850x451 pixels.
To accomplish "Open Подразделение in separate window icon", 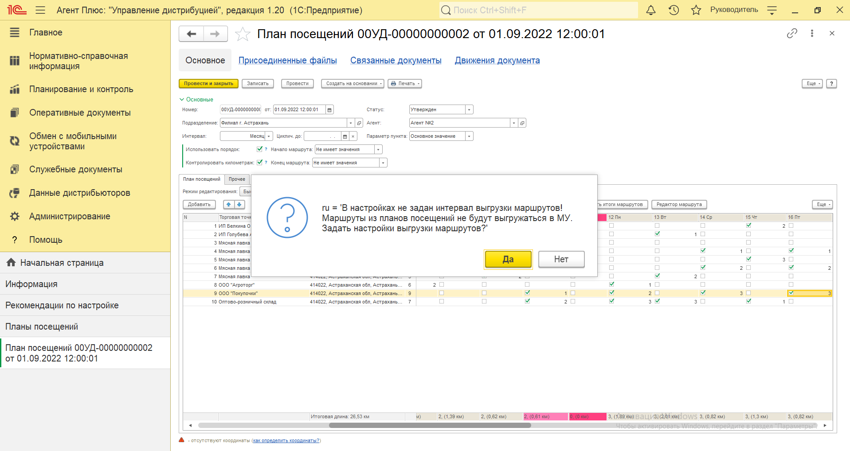I will (x=359, y=123).
